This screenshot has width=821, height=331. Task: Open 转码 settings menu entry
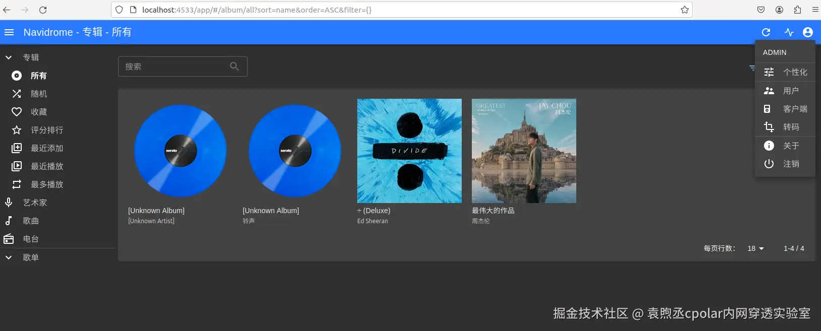point(785,127)
